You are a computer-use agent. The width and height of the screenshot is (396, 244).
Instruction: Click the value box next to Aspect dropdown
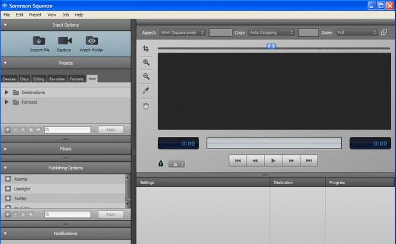[221, 33]
